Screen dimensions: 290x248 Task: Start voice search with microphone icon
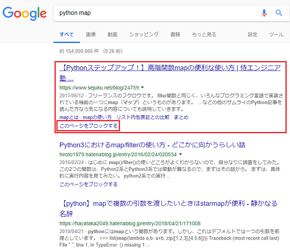pos(264,13)
